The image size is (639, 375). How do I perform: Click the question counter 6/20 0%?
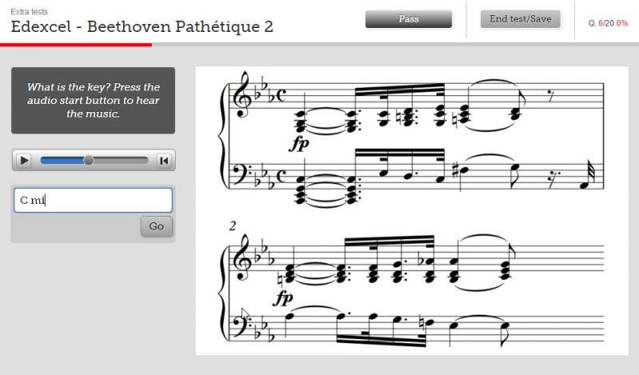point(608,23)
